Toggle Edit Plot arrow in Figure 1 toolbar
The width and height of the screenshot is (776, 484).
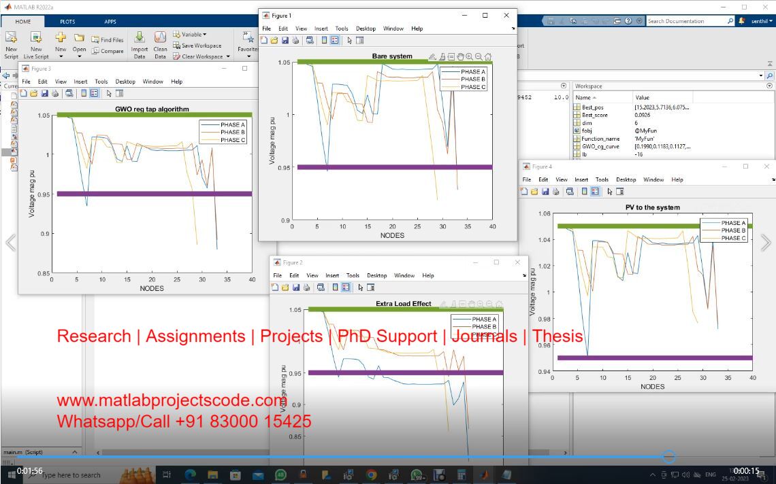pos(349,41)
